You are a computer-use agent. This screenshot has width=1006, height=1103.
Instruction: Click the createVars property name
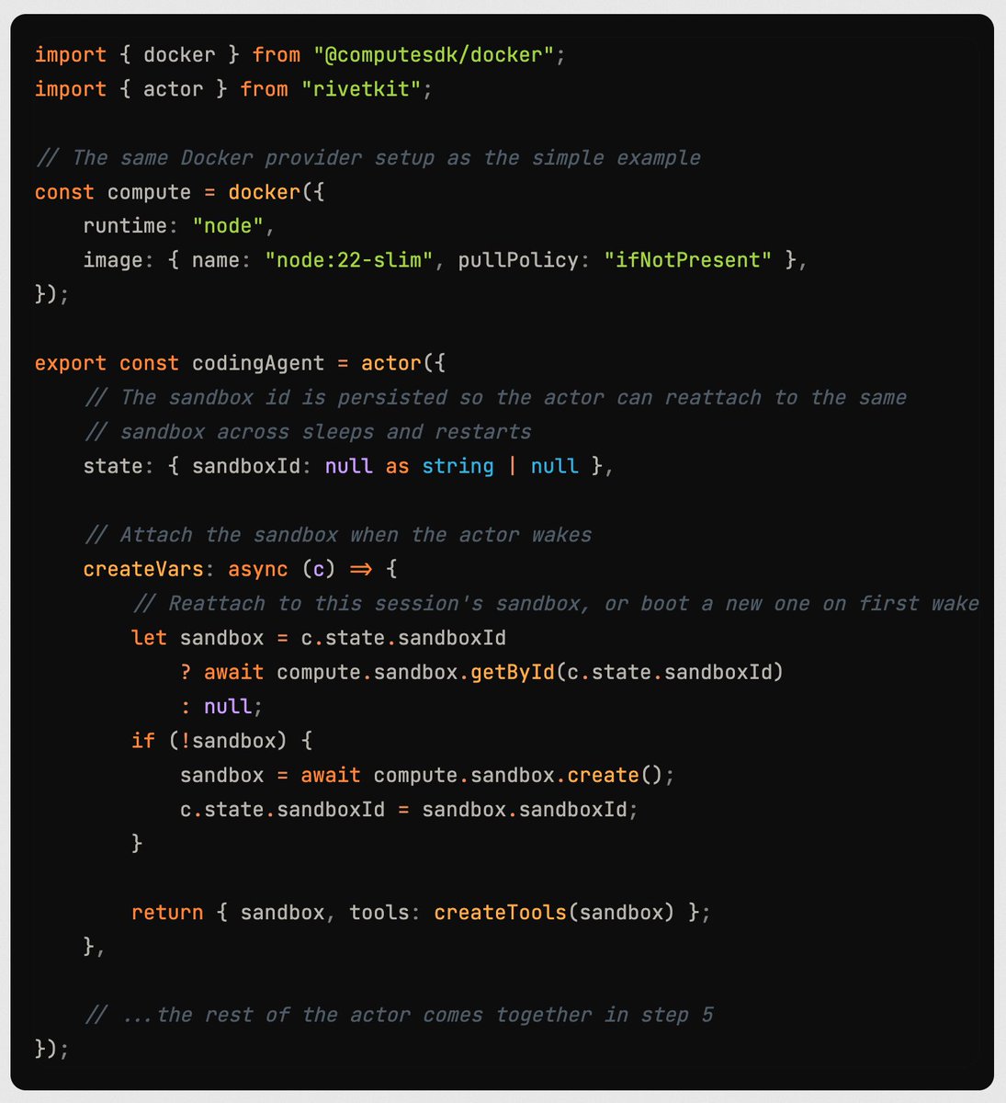142,569
